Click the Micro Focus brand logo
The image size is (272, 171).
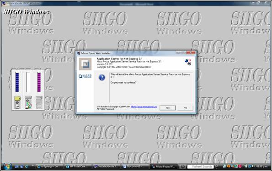pyautogui.click(x=85, y=76)
